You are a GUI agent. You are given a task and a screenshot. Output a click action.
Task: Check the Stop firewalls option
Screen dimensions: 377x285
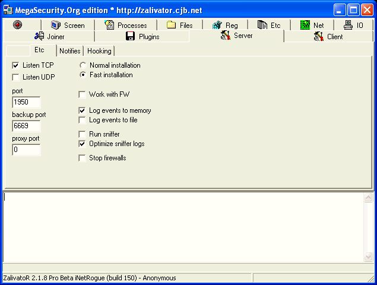pyautogui.click(x=83, y=158)
